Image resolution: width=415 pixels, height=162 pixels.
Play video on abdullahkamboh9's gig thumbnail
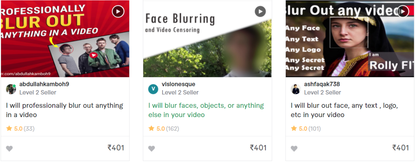[x=118, y=12]
